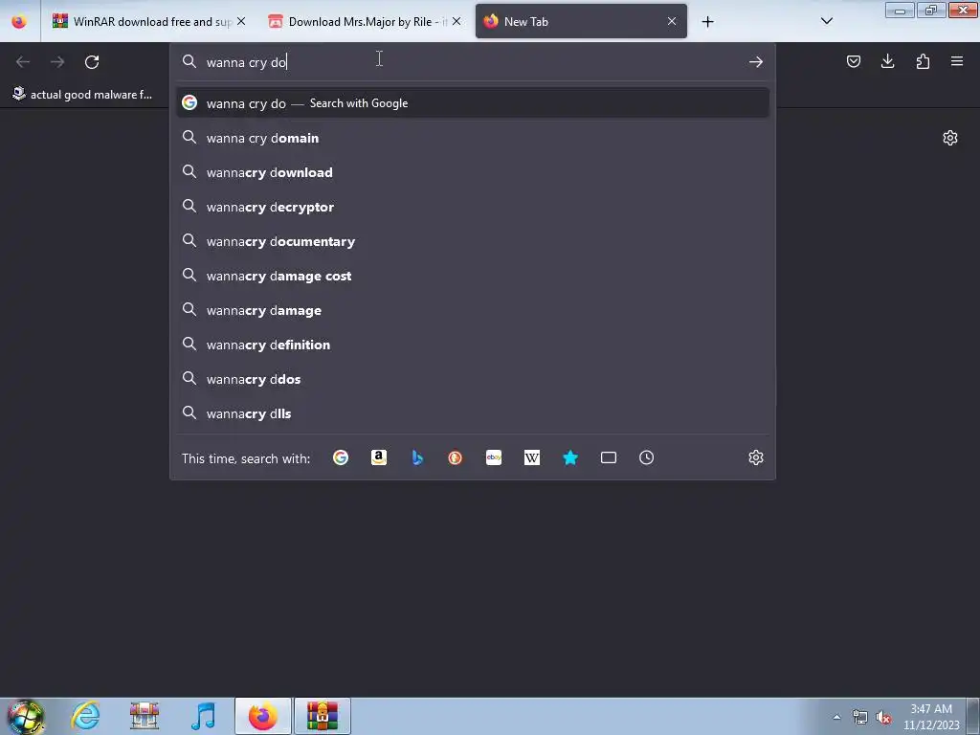
Task: Select suggestion 'wannacry documentary'
Action: pos(473,240)
